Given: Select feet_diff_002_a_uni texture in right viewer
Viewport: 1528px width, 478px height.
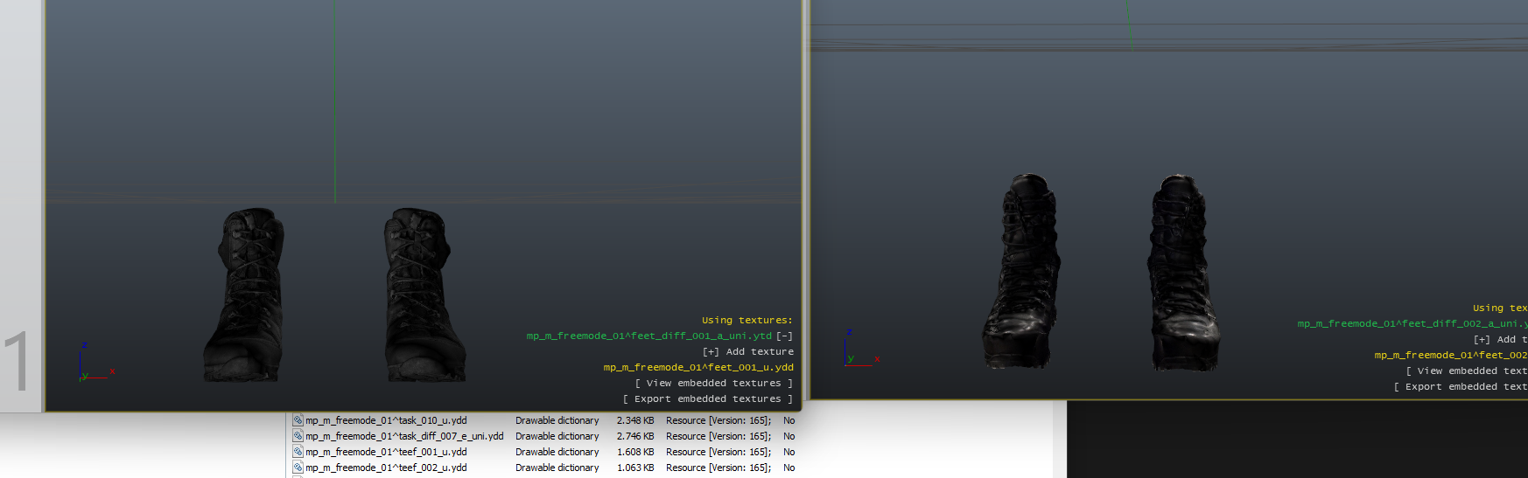Looking at the screenshot, I should pos(1411,323).
